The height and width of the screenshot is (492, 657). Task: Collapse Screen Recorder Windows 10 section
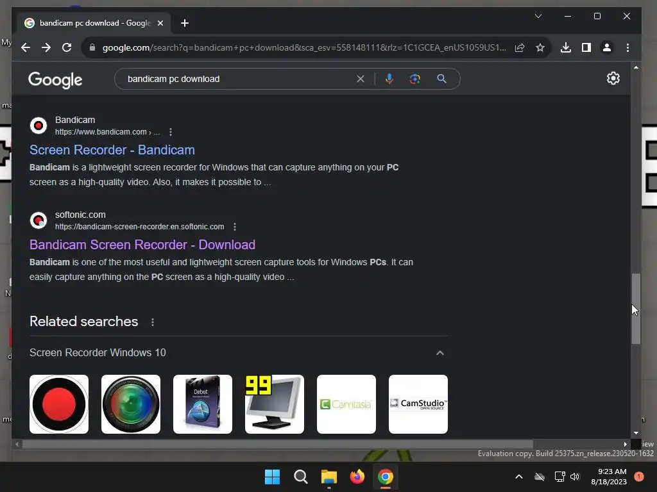click(x=440, y=353)
